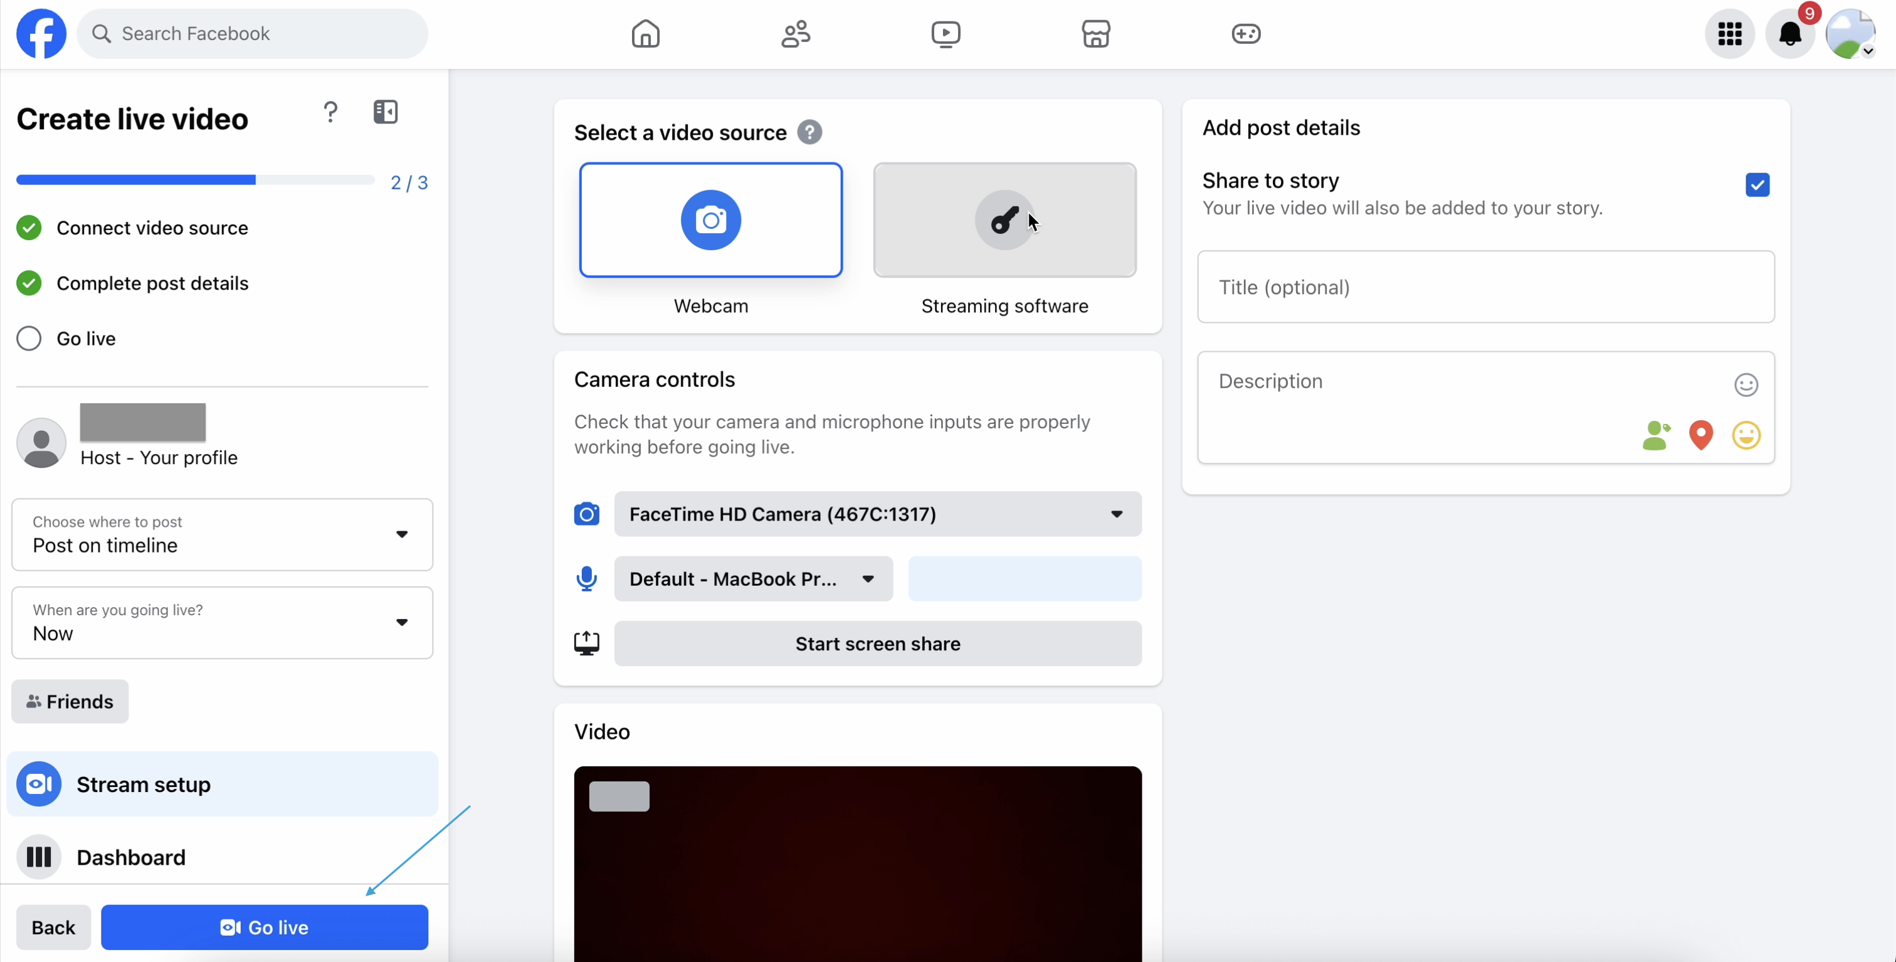The image size is (1896, 962).
Task: Click the Start screen share button
Action: [877, 644]
